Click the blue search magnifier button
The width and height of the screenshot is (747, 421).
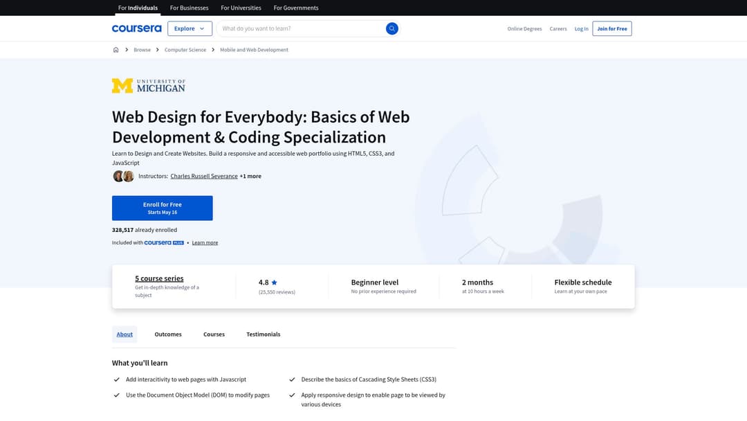click(x=391, y=28)
